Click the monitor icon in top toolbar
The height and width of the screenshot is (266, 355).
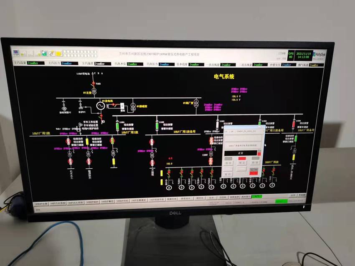pos(16,53)
